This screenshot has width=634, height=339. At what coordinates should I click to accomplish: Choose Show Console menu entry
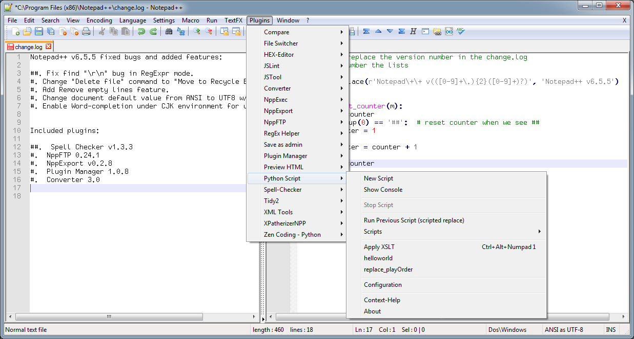[x=383, y=190]
